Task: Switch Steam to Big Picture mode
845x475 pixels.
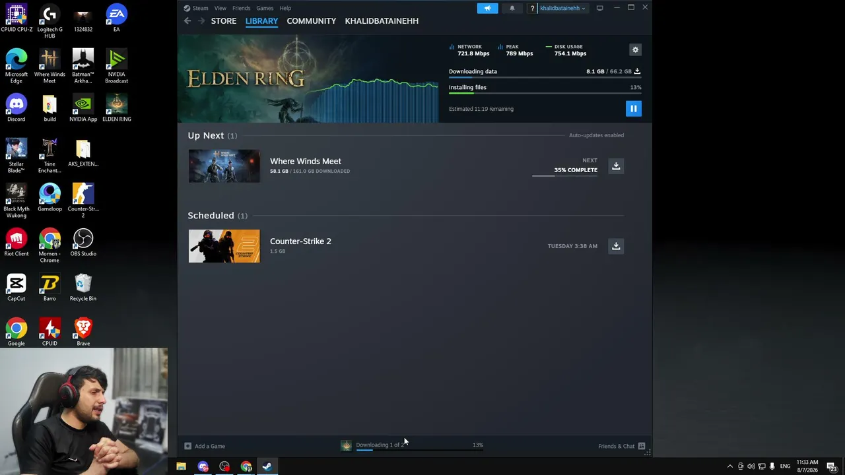Action: (599, 9)
